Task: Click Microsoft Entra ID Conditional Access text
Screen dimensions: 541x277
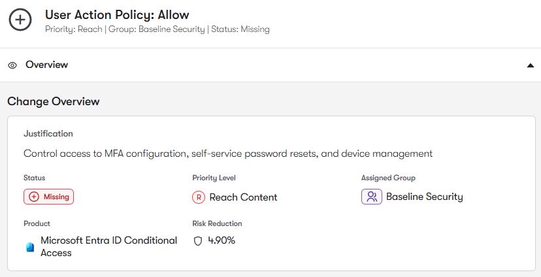Action: [x=108, y=246]
